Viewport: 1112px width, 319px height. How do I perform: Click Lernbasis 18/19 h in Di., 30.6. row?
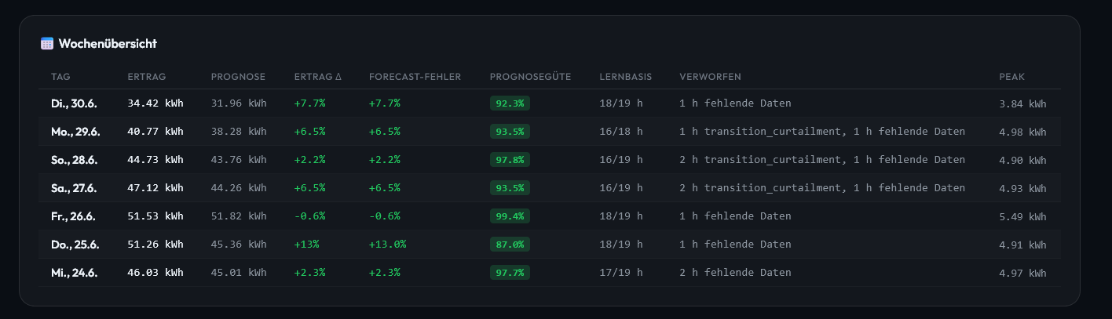[621, 103]
